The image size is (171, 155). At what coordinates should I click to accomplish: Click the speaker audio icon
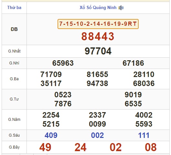click(x=121, y=8)
